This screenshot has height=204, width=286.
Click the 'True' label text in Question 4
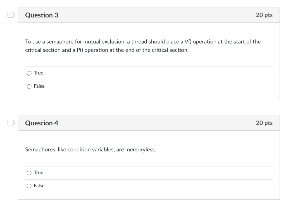click(x=39, y=173)
